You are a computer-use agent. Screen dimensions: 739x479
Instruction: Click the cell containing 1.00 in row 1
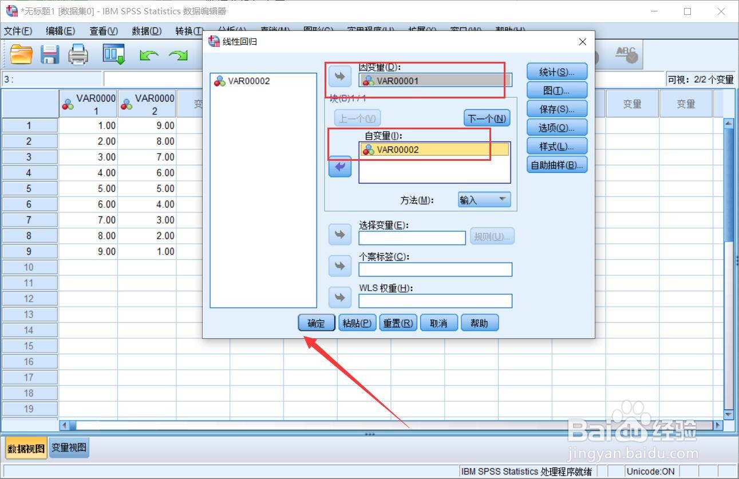point(88,125)
